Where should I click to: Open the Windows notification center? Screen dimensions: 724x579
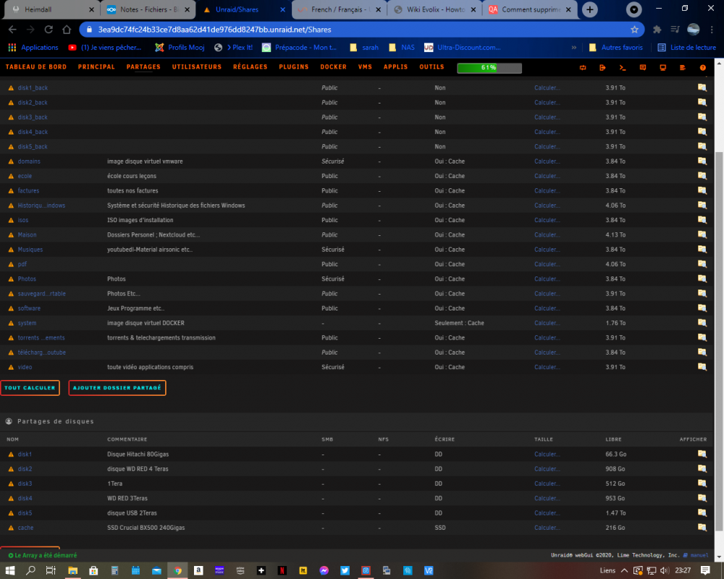[704, 571]
